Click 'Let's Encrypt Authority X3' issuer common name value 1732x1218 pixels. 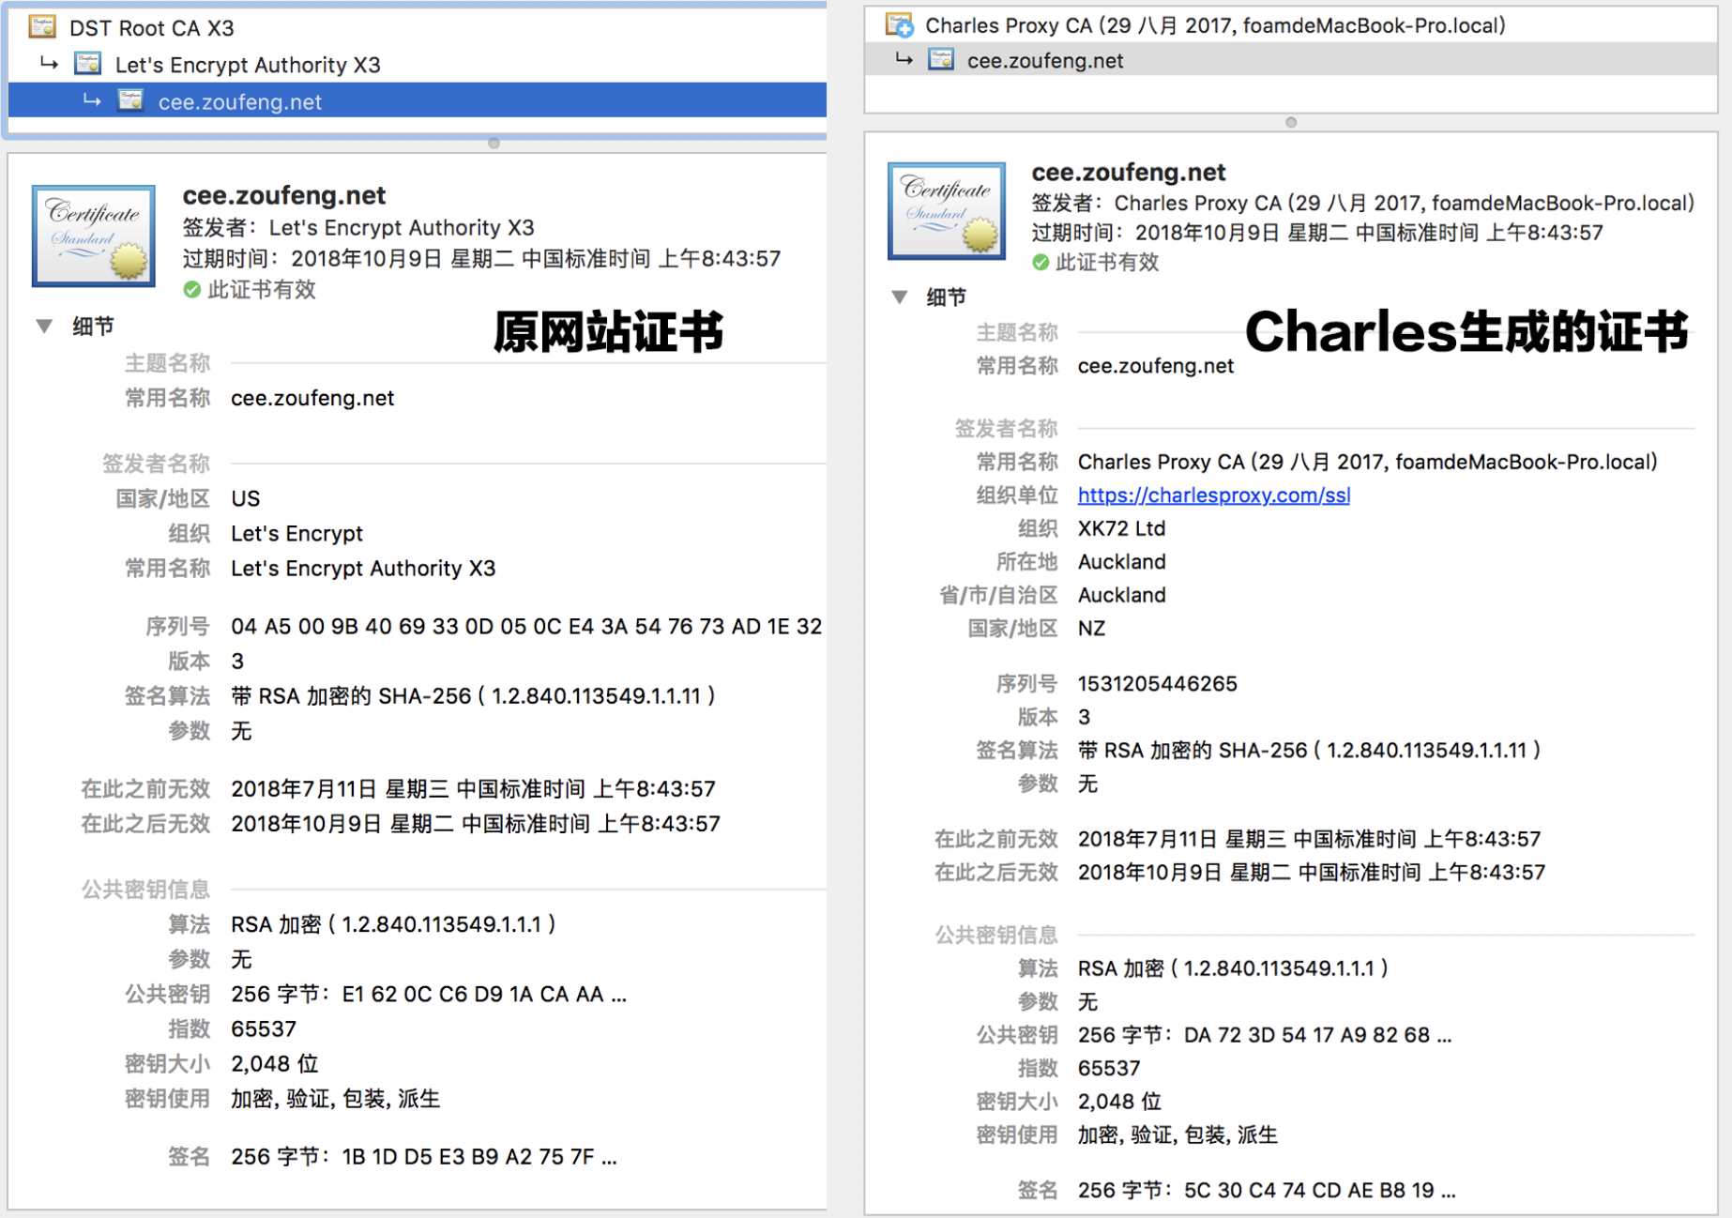point(363,569)
